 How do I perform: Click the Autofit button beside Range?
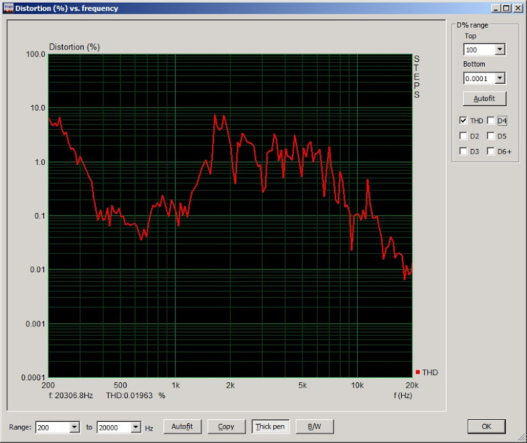coord(182,427)
